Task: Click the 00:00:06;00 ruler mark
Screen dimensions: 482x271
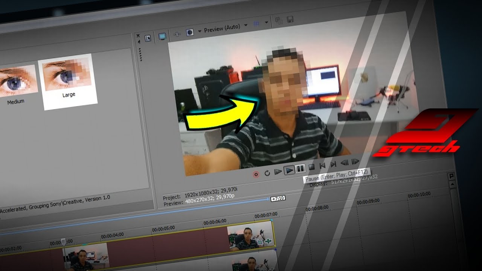Action: pos(215,222)
